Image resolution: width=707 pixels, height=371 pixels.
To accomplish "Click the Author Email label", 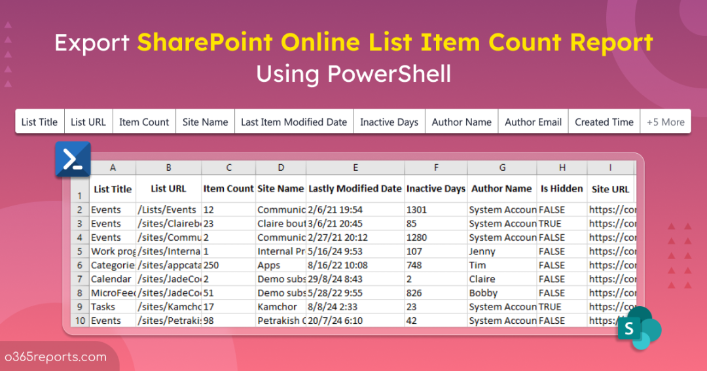I will (x=533, y=122).
